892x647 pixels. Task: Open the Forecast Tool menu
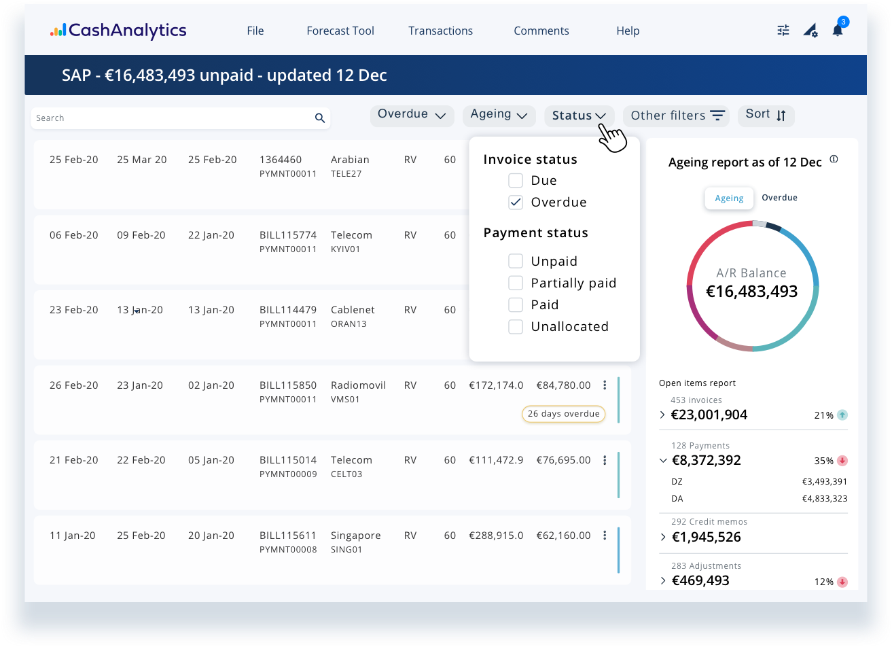[x=340, y=31]
